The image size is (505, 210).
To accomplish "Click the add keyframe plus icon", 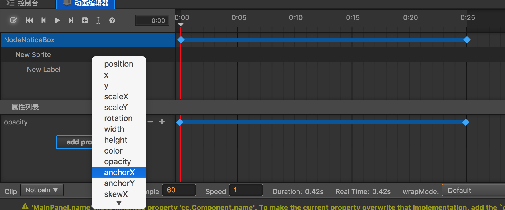I will click(x=85, y=20).
